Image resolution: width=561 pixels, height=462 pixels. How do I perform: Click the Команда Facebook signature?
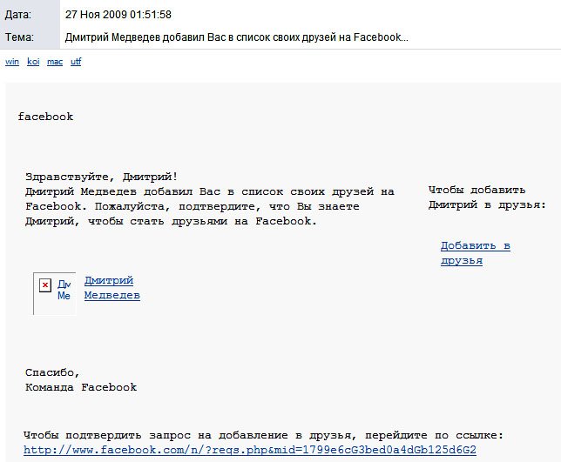(x=80, y=387)
